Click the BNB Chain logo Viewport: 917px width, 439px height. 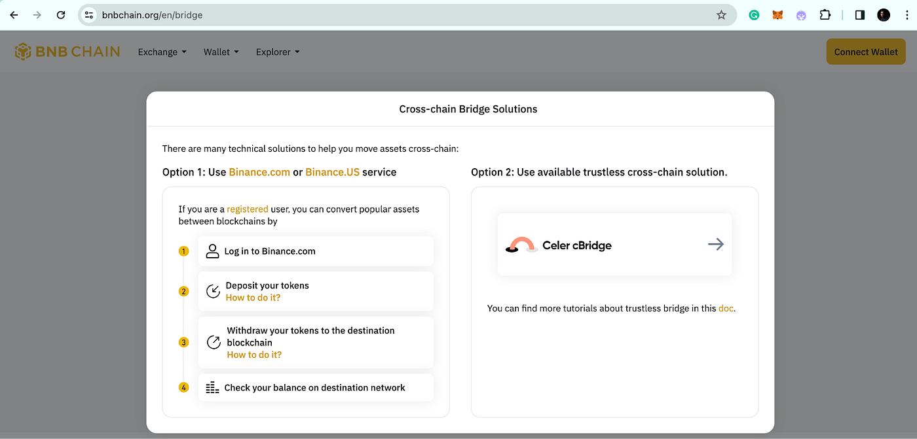67,52
